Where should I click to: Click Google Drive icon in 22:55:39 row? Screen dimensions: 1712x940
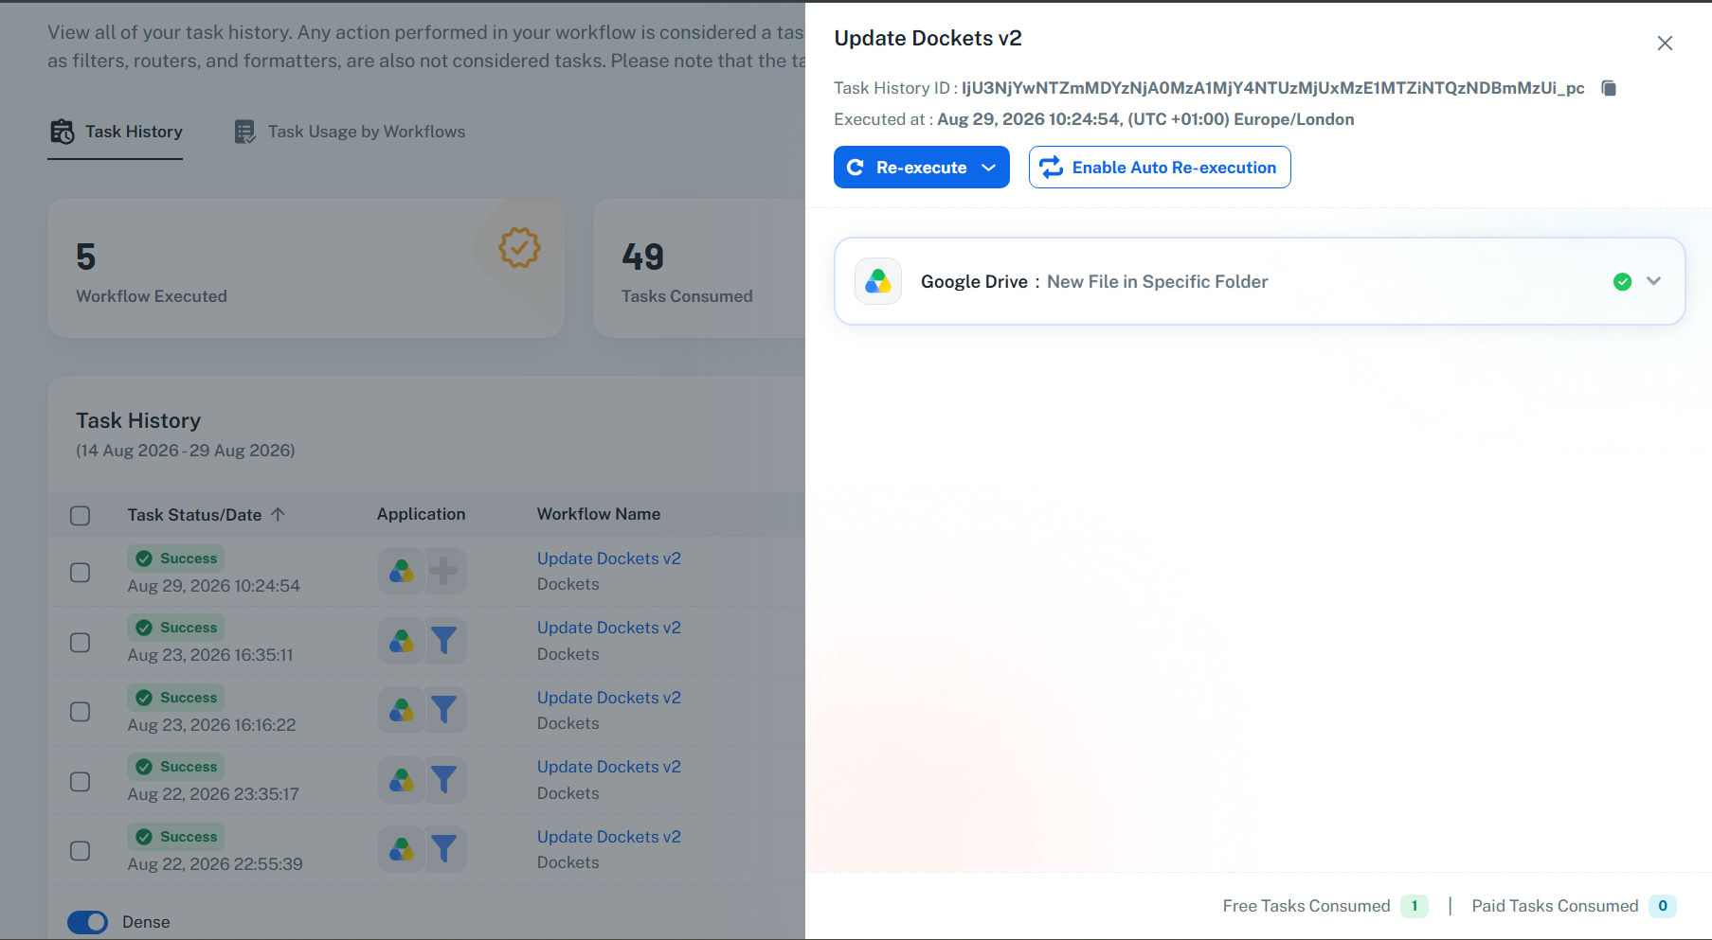coord(402,849)
